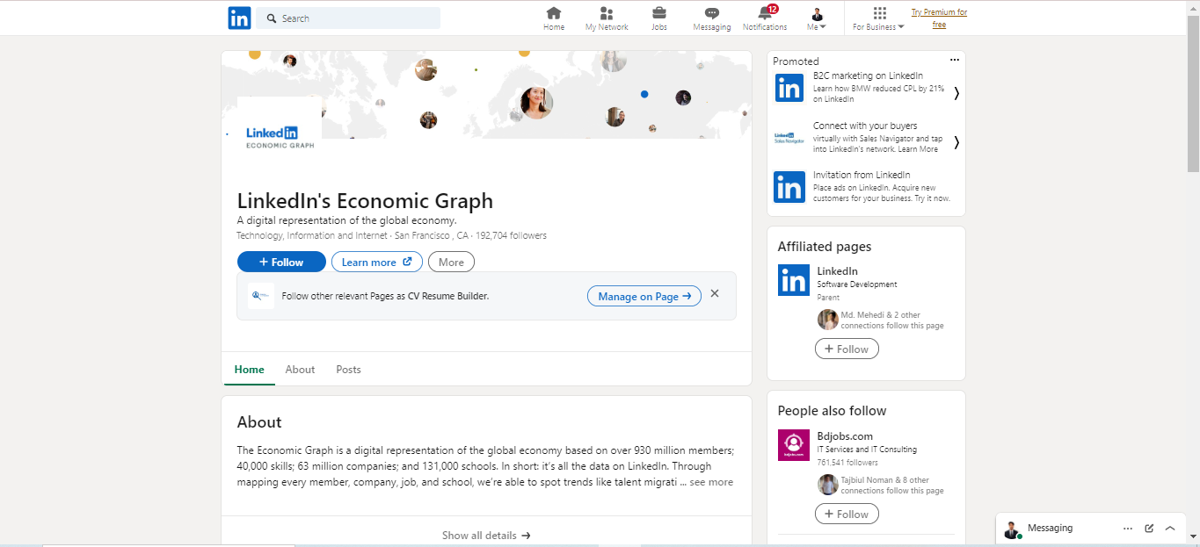Click compose new message icon in Messaging bar
The image size is (1200, 547).
[x=1149, y=529]
